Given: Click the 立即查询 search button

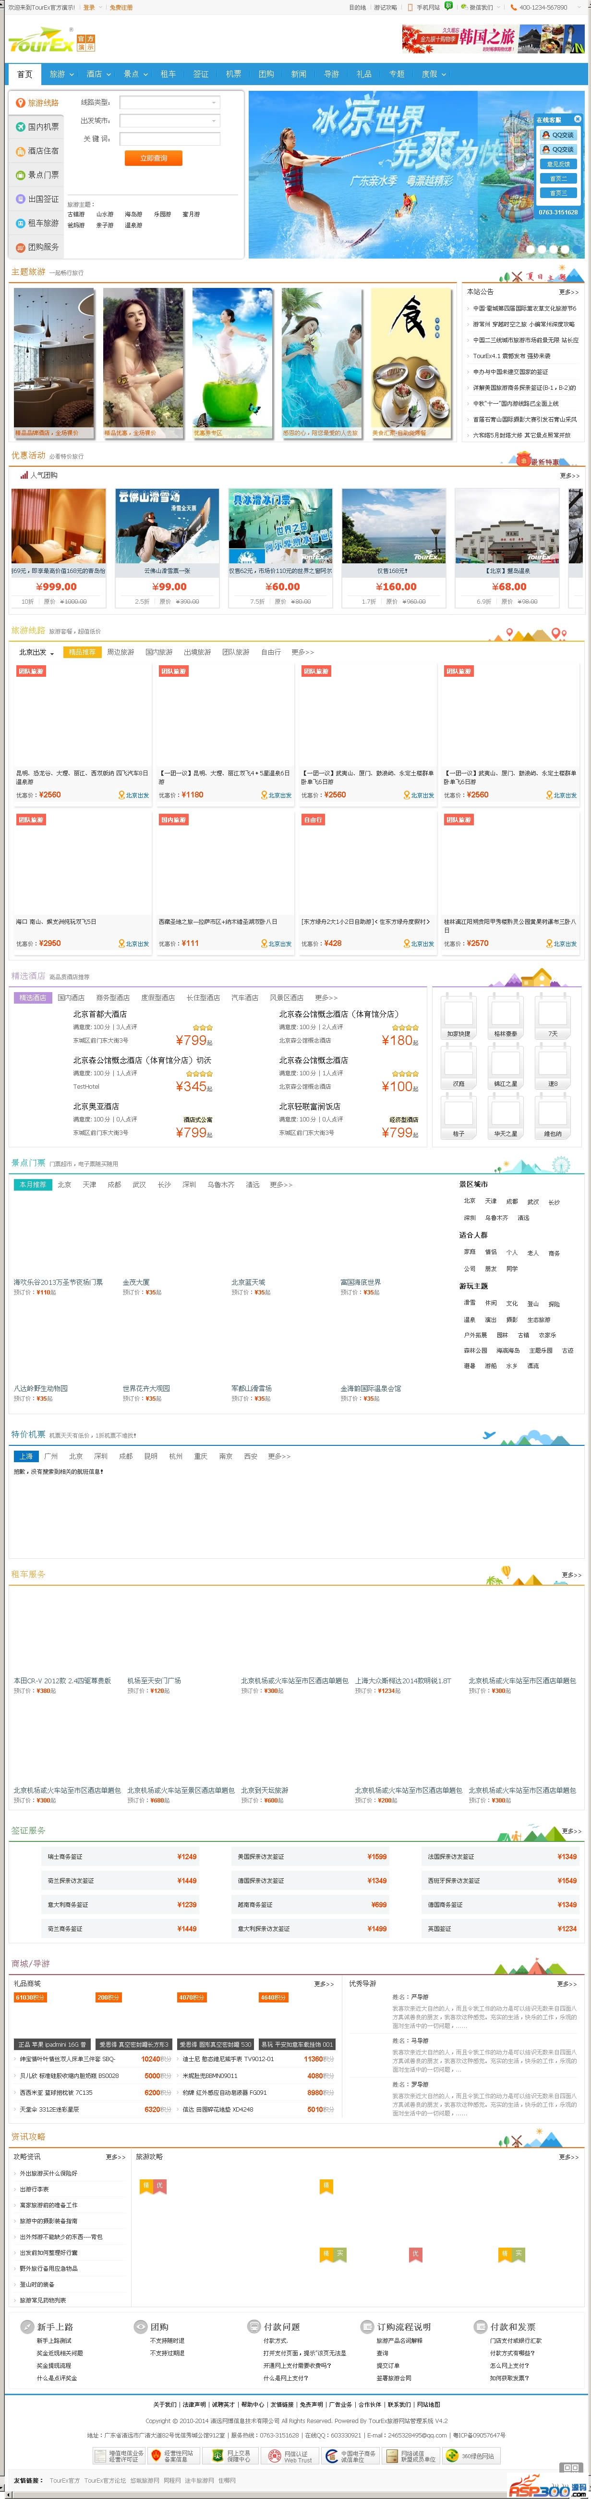Looking at the screenshot, I should pyautogui.click(x=153, y=158).
